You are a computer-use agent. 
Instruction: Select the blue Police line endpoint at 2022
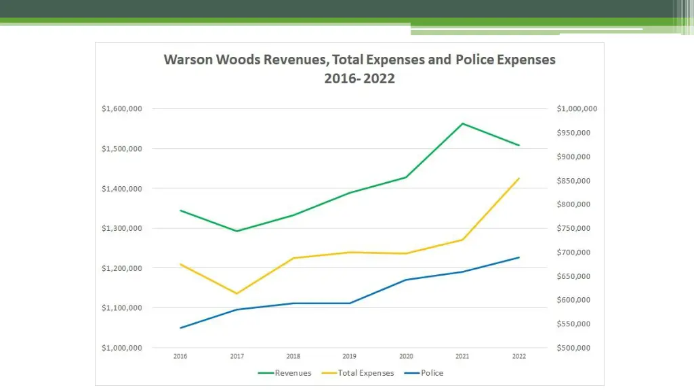coord(519,257)
